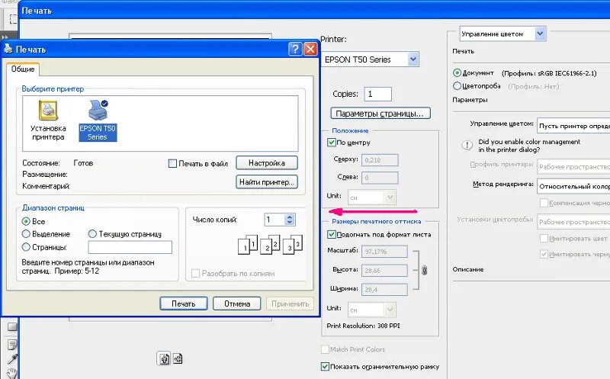
Task: Open the Unit dropdown under Размеры печатного оттиска
Action: click(x=372, y=310)
